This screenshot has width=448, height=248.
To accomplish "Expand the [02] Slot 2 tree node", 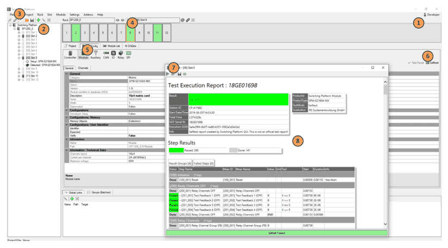I will click(19, 36).
